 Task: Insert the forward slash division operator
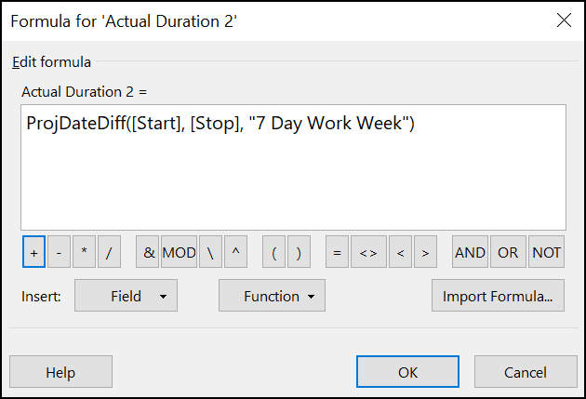pyautogui.click(x=109, y=252)
